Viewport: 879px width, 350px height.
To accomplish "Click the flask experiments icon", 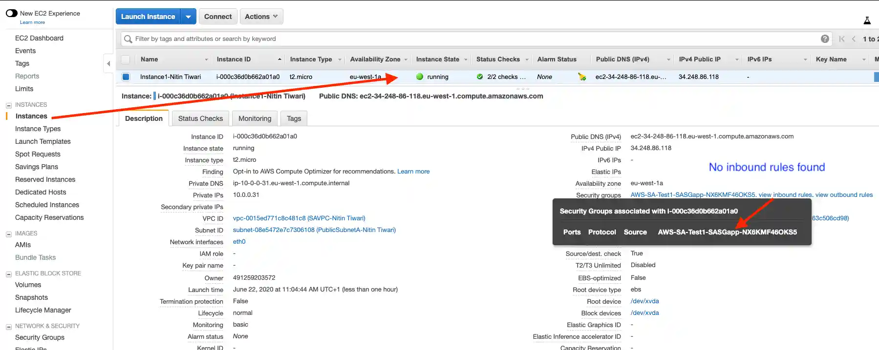I will pos(867,20).
